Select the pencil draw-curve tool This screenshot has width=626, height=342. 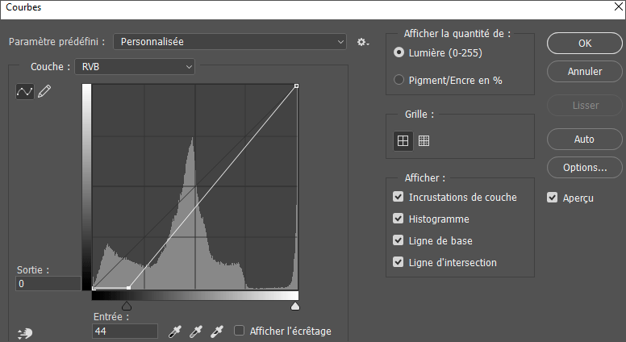(x=44, y=92)
